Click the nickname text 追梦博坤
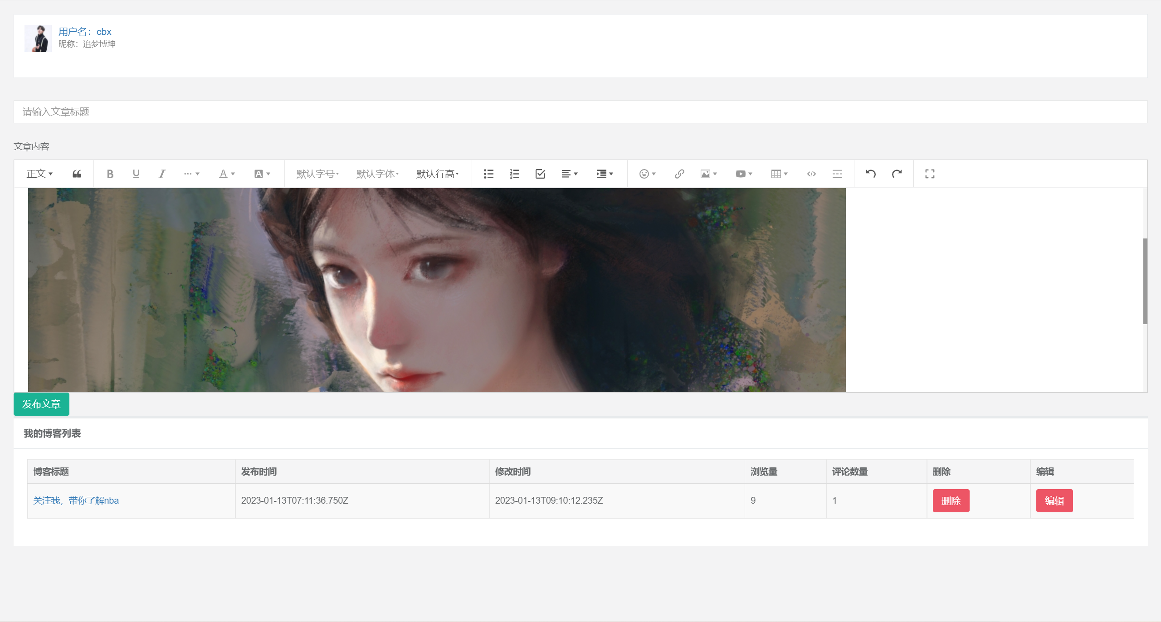Viewport: 1161px width, 622px height. [x=99, y=44]
